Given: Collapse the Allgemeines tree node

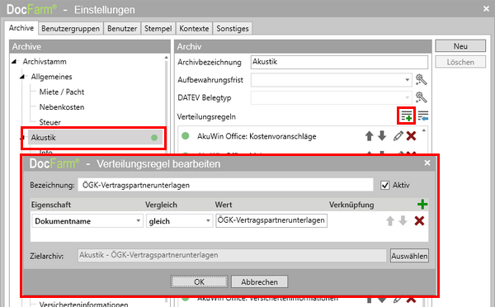Looking at the screenshot, I should click(x=22, y=77).
